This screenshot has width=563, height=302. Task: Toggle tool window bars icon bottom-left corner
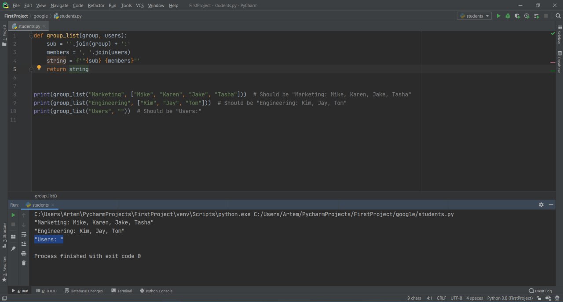(4, 298)
